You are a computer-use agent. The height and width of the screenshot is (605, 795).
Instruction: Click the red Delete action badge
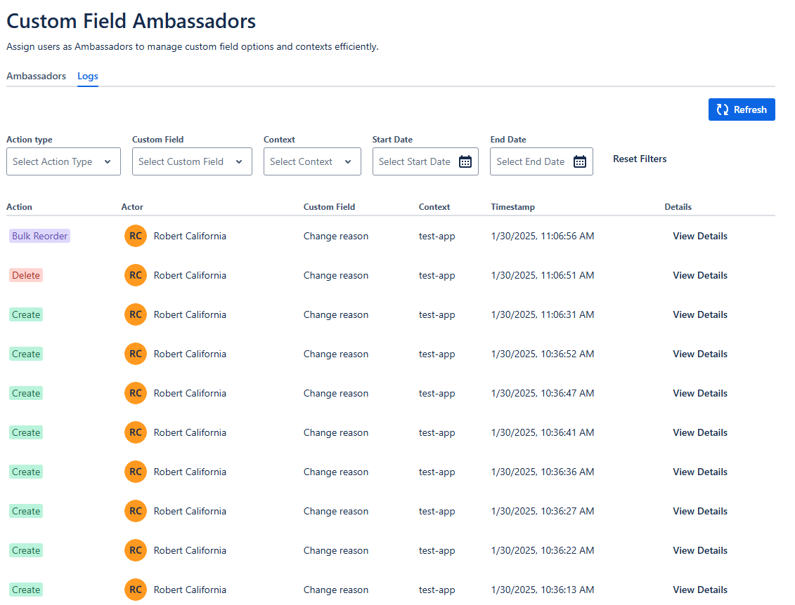coord(26,275)
